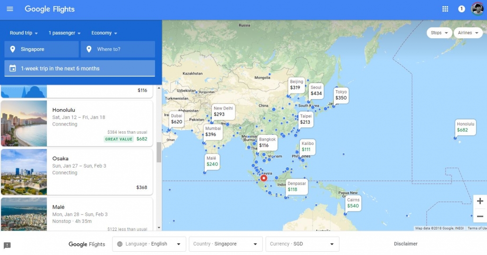Viewport: 487px width, 255px height.
Task: Click the Osaka castle thumbnail
Action: pos(24,172)
